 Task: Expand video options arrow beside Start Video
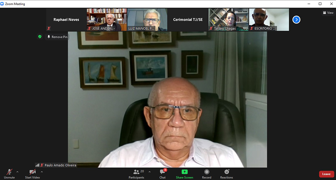42,172
